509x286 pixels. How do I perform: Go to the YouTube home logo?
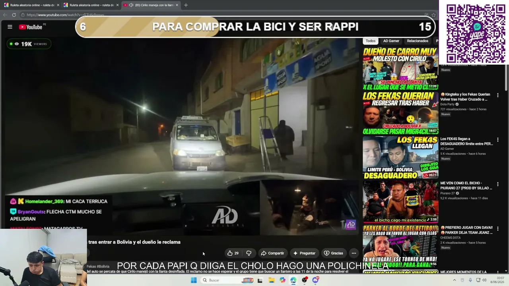coord(31,27)
